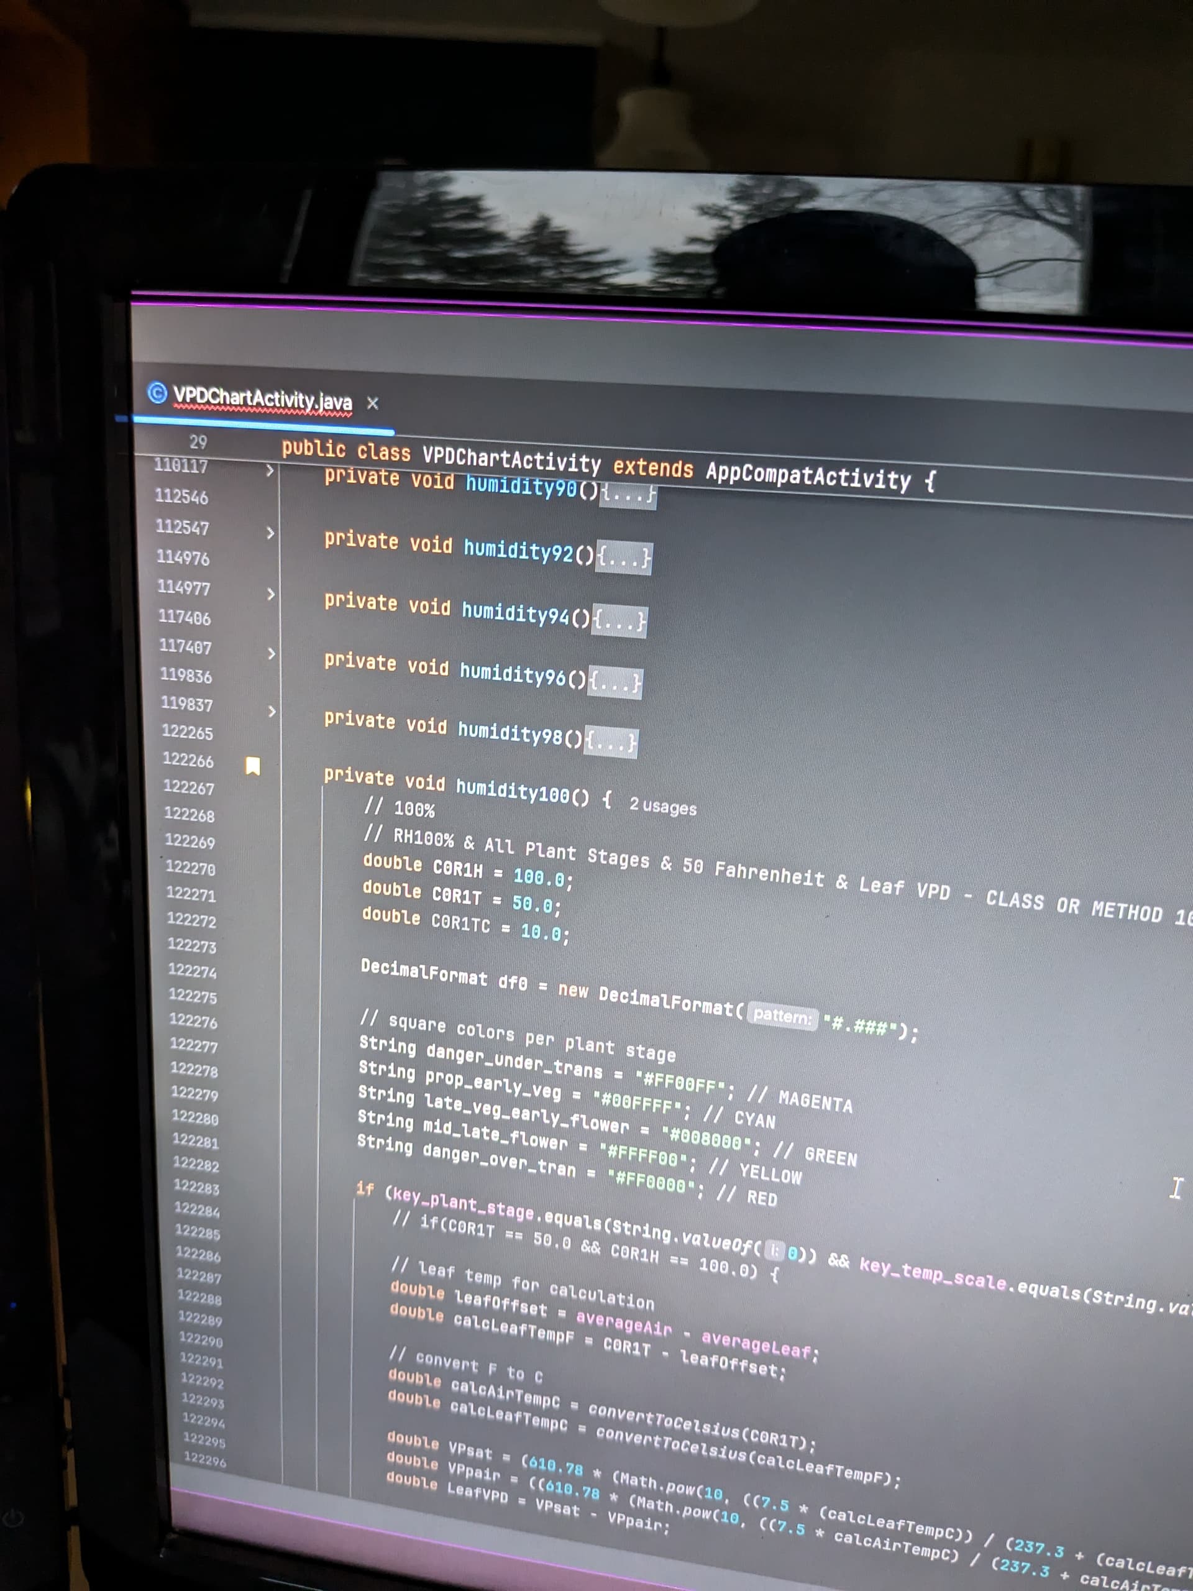Expand the humidity92() gutter fold arrow
The image size is (1193, 1591).
point(270,533)
